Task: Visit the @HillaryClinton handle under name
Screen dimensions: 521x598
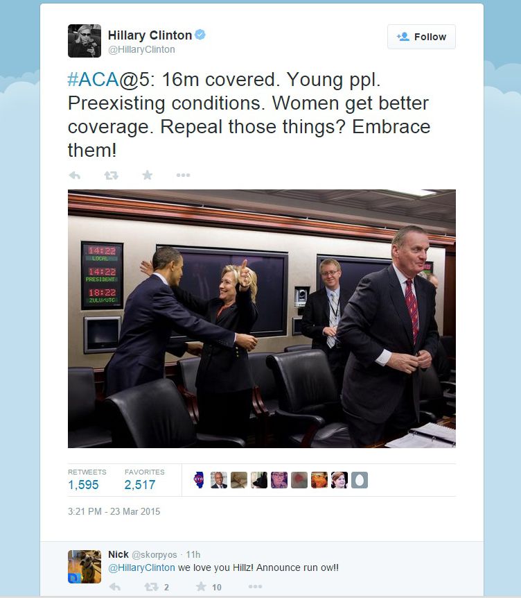Action: click(141, 49)
